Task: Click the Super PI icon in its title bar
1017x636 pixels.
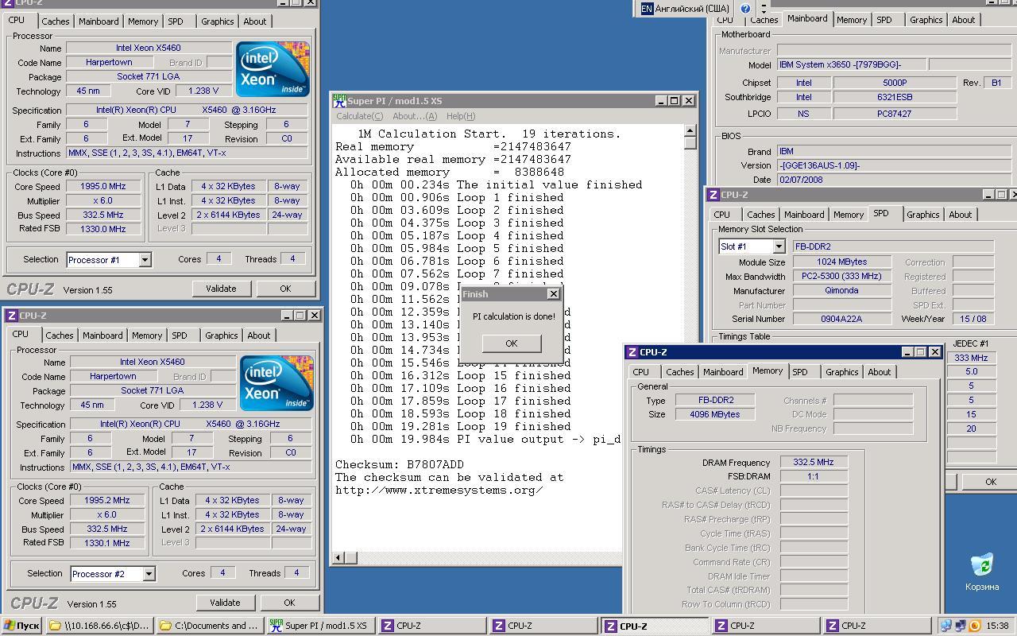Action: (x=339, y=101)
